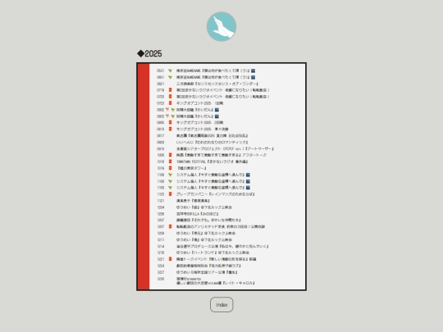Click the orange icon on the 0803 row
The image size is (443, 332).
tap(167, 116)
